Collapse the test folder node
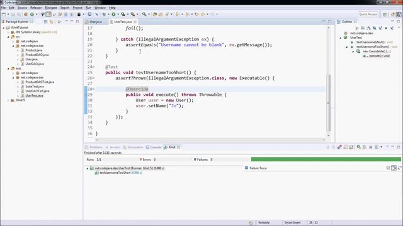Image resolution: width=403 pixels, height=226 pixels. pyautogui.click(x=8, y=68)
